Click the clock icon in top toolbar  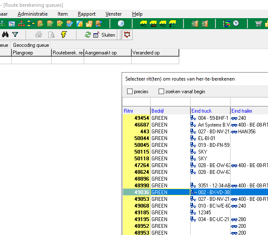click(x=236, y=24)
